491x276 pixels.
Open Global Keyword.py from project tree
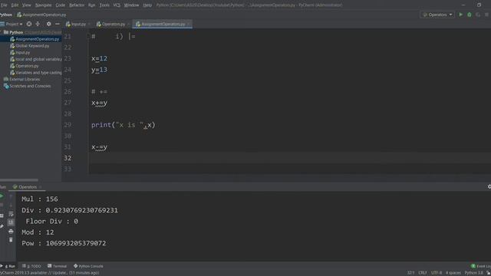coord(30,46)
